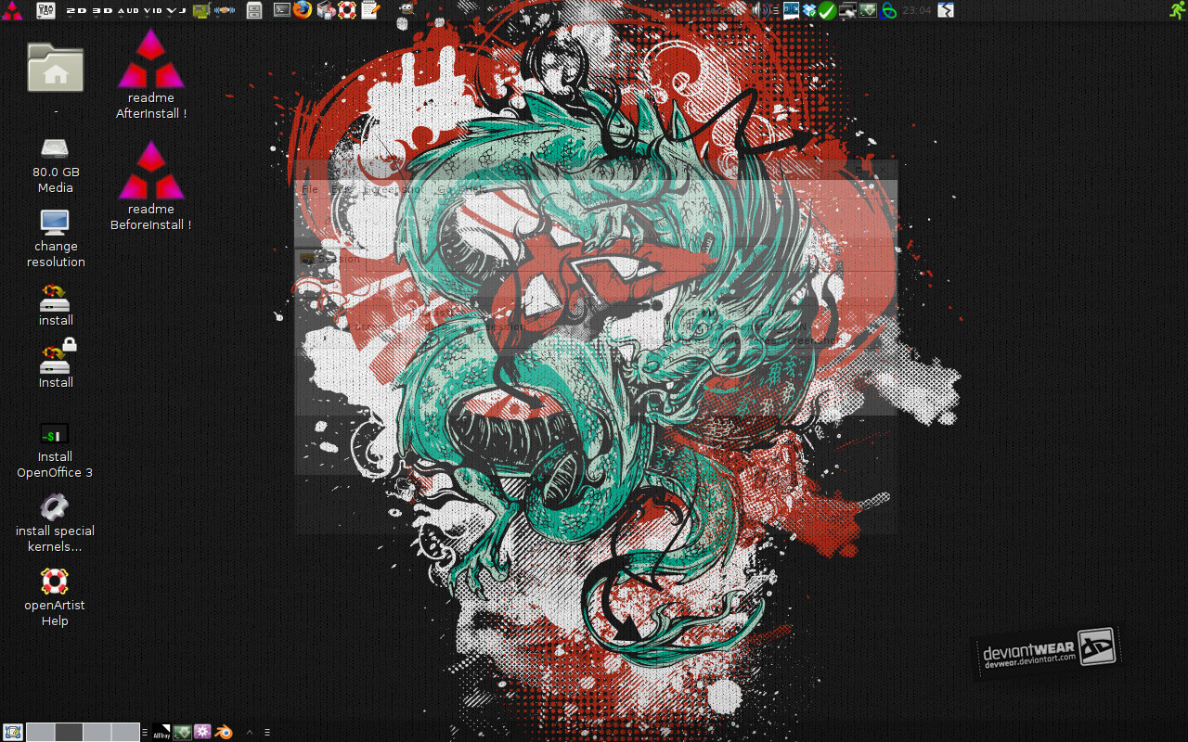Screen dimensions: 1188x742
Task: Open the 3D applications menu
Action: point(102,10)
